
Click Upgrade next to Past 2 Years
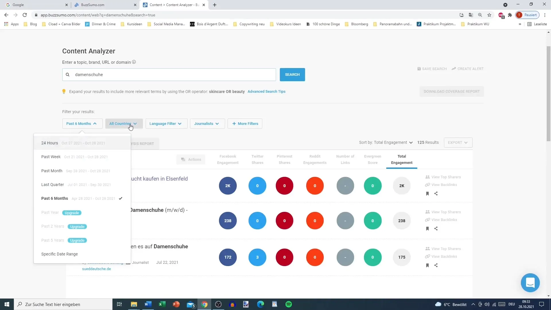[x=77, y=226]
